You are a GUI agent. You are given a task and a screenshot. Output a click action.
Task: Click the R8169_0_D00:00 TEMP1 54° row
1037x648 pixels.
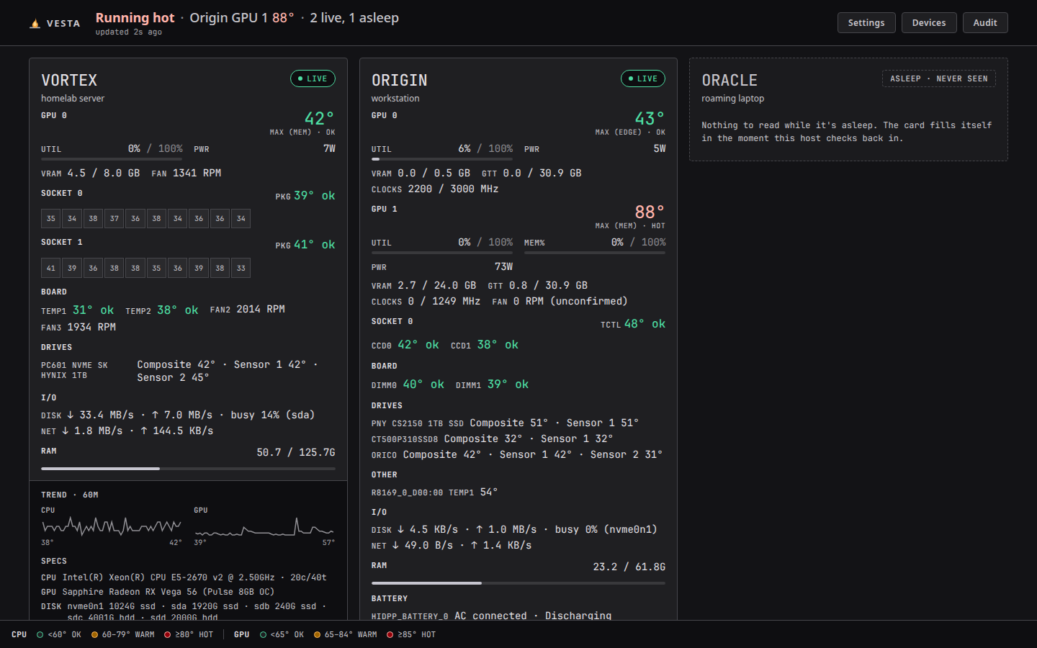[x=434, y=492]
